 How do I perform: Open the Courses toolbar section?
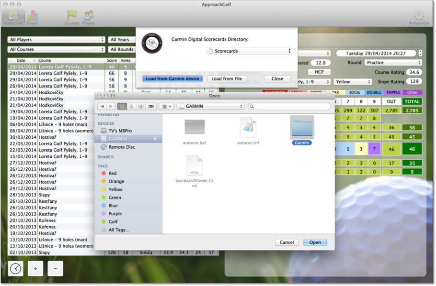[x=72, y=18]
